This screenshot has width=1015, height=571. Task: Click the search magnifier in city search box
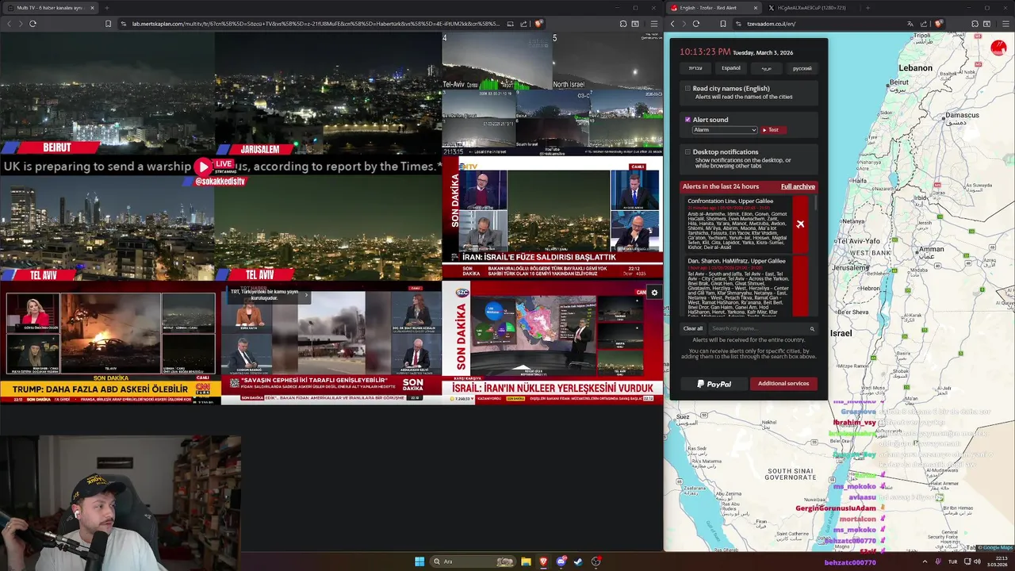pos(812,328)
